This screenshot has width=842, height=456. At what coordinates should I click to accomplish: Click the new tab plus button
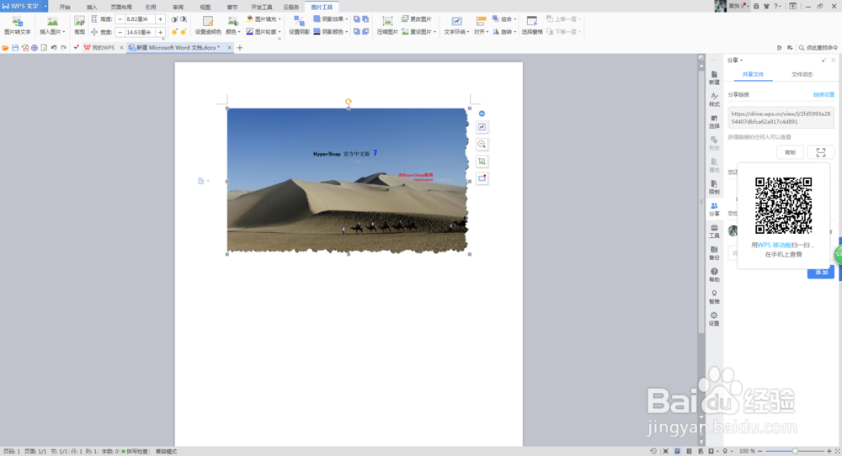coord(240,48)
